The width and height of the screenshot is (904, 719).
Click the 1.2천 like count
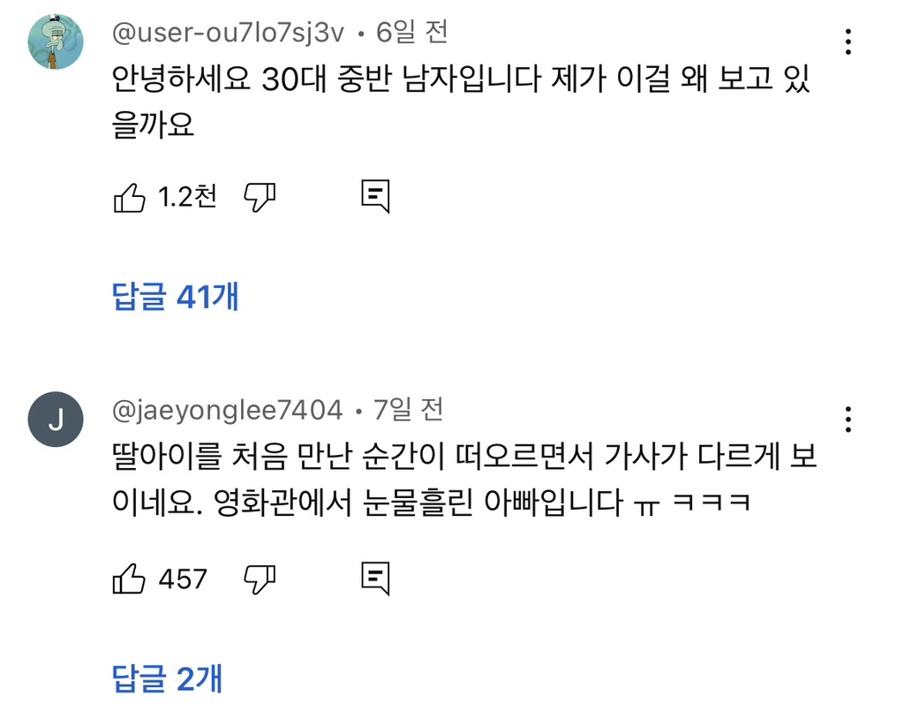(187, 198)
